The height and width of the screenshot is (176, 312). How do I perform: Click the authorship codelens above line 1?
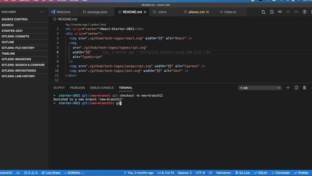pos(86,24)
